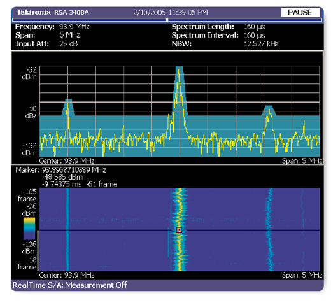
Task: Click the left blue carrier line in spectrogram
Action: 67,229
